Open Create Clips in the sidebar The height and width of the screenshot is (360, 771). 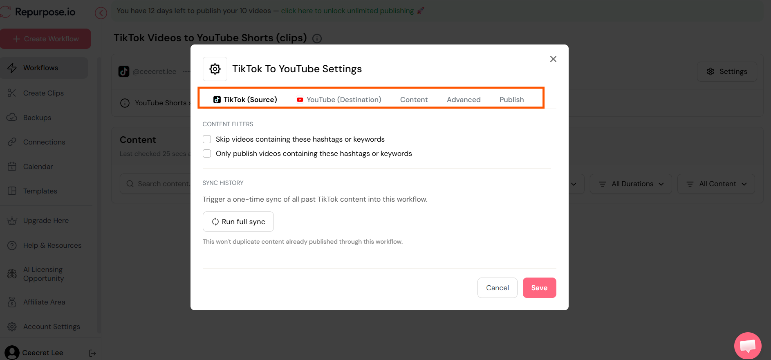pos(44,93)
